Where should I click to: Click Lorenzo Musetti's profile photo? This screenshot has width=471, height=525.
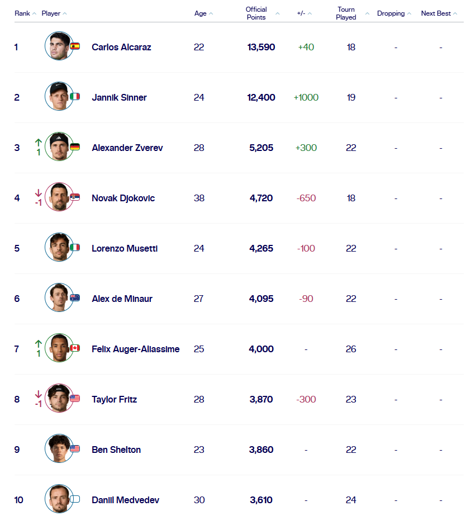(x=60, y=247)
